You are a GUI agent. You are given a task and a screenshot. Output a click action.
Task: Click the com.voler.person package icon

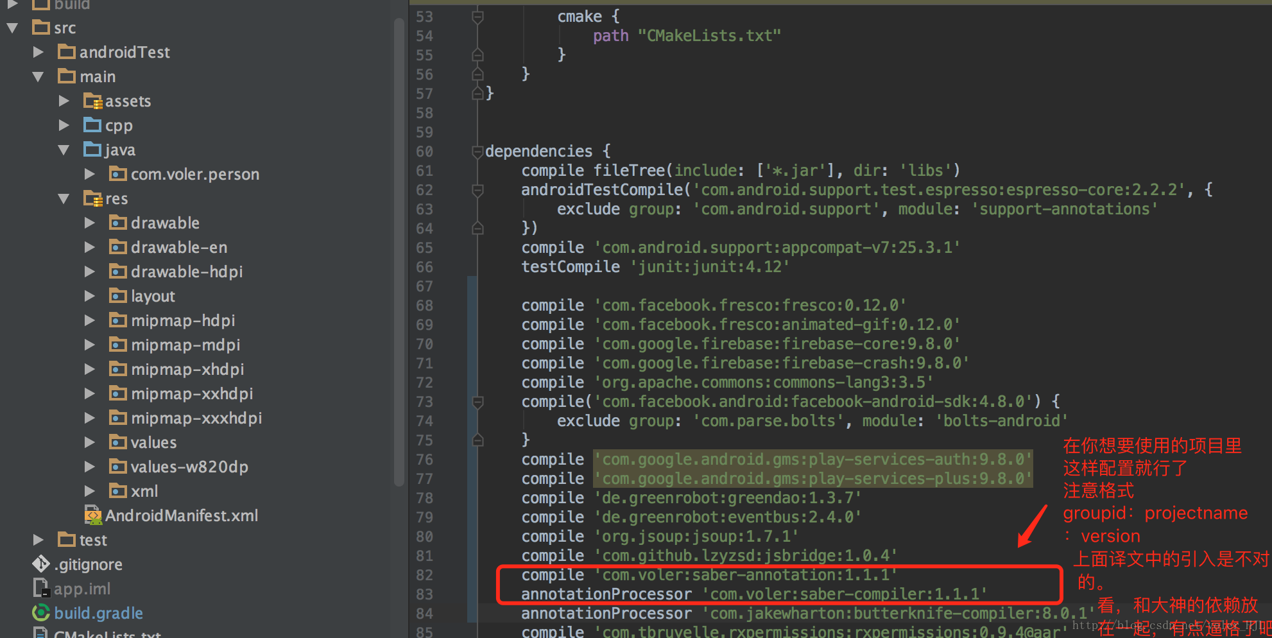point(118,173)
